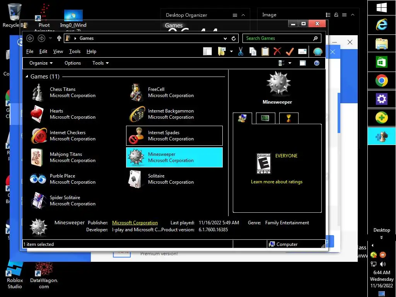Open the Image panel hamburger menu
The image size is (396, 297).
click(x=344, y=15)
